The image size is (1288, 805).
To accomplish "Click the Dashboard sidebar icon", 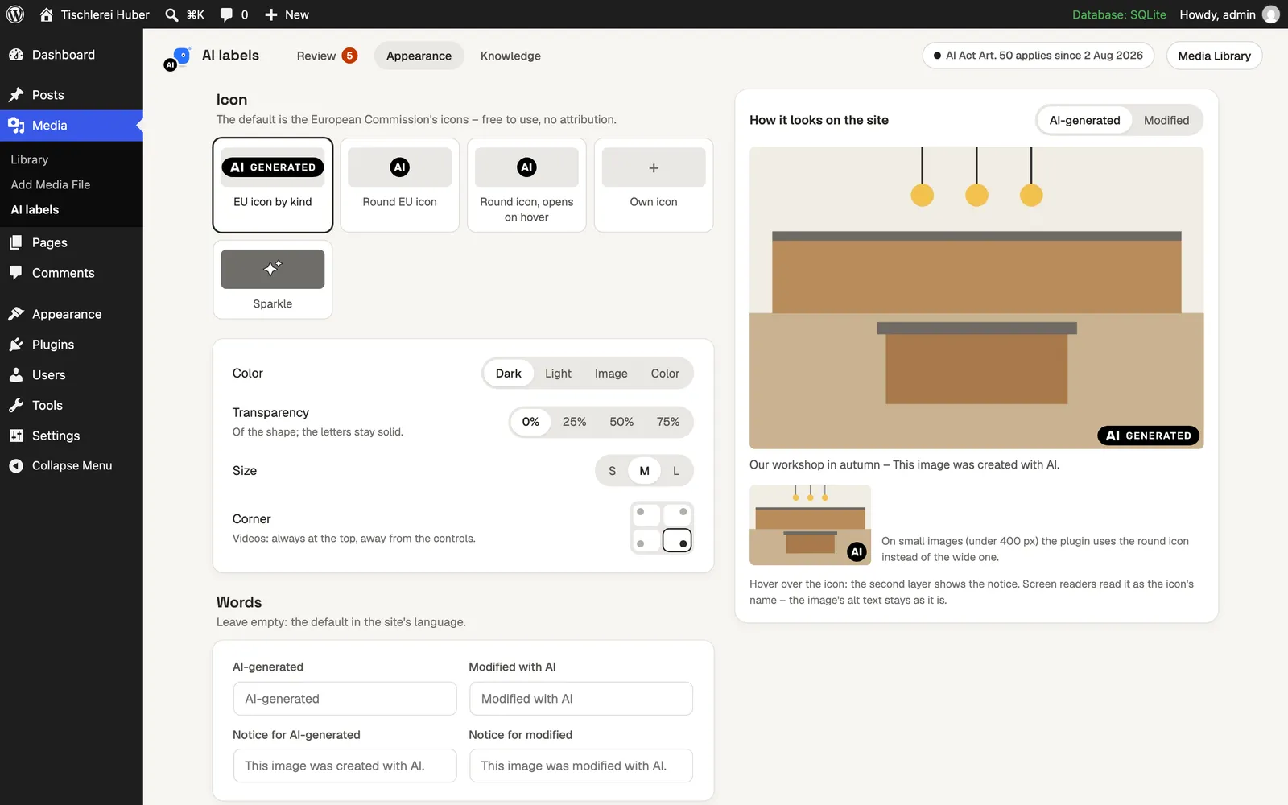I will tap(16, 55).
